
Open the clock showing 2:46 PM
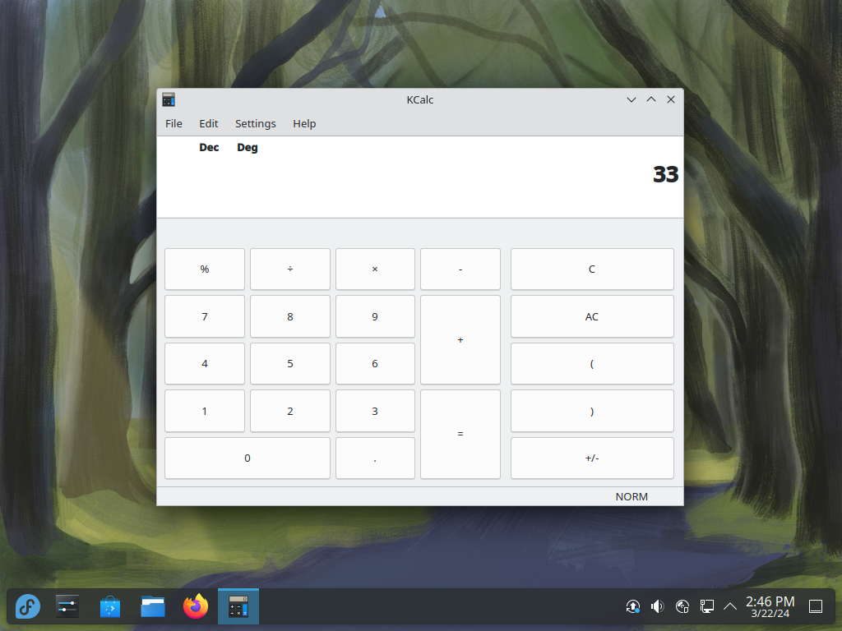(x=770, y=607)
